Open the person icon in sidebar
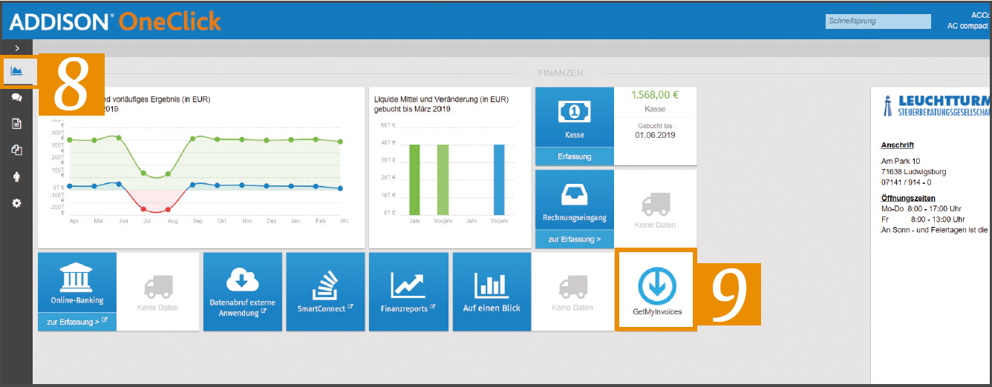This screenshot has height=387, width=992. coord(16,176)
